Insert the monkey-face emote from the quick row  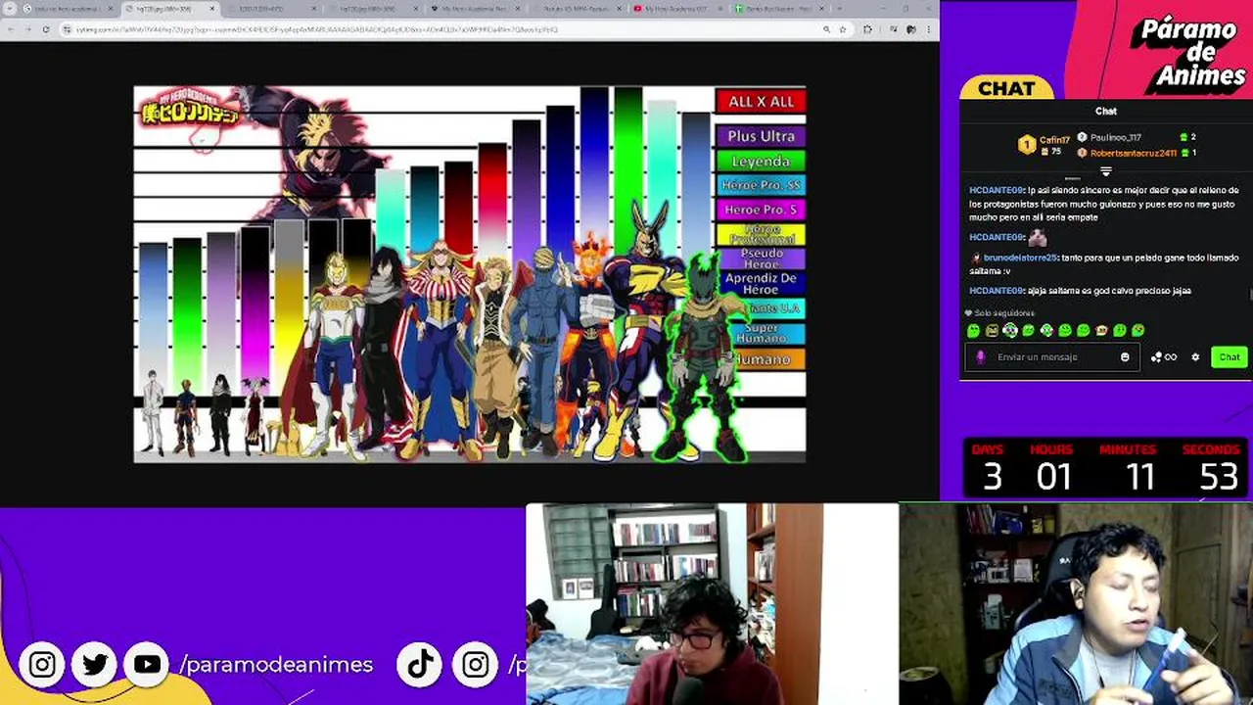[x=1101, y=331]
